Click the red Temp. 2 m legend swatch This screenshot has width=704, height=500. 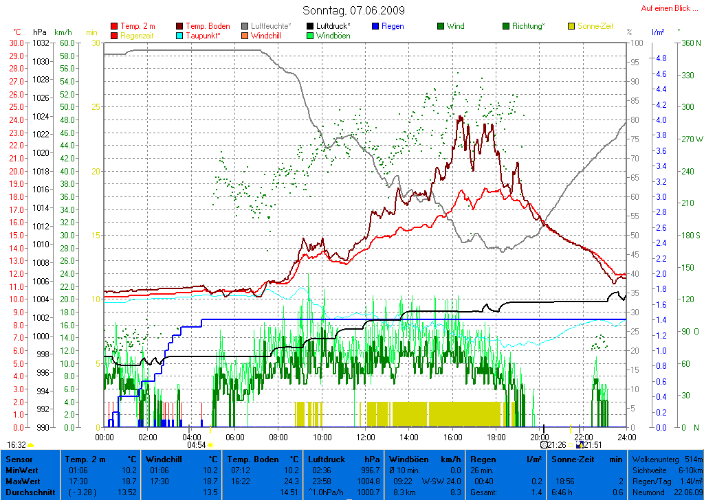[x=114, y=26]
